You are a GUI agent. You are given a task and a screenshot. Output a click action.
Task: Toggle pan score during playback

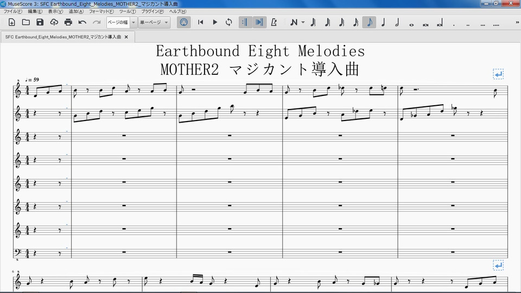pyautogui.click(x=259, y=22)
